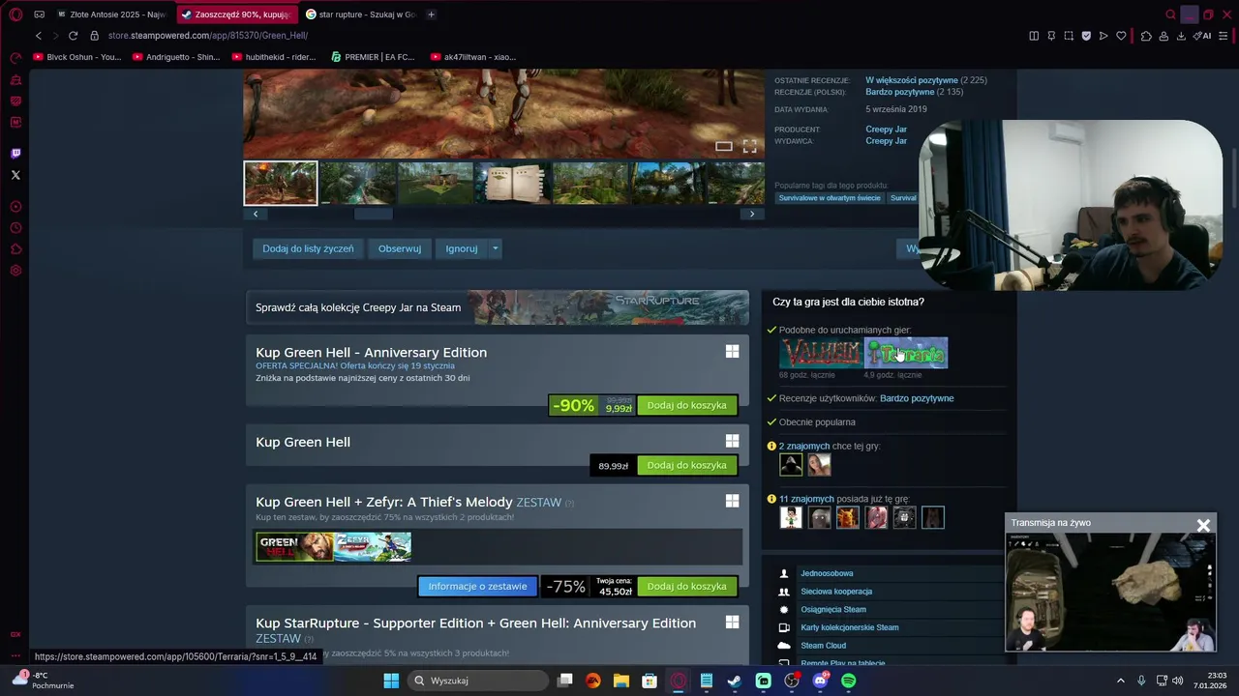Go back to the previous page

pyautogui.click(x=39, y=36)
